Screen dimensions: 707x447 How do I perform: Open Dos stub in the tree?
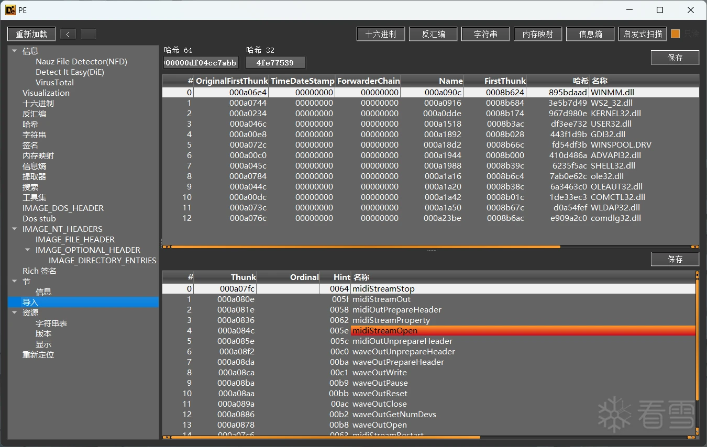coord(39,218)
